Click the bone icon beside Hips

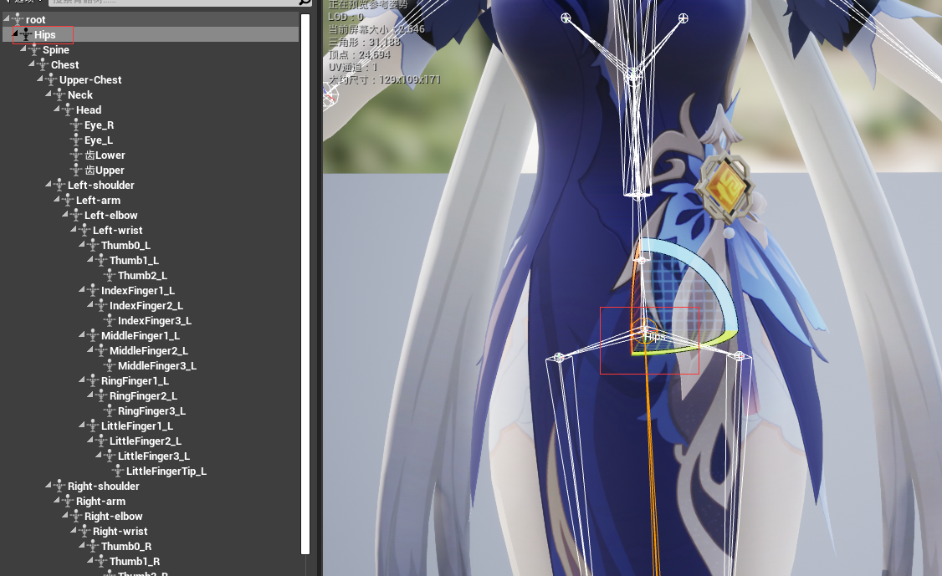[x=26, y=35]
